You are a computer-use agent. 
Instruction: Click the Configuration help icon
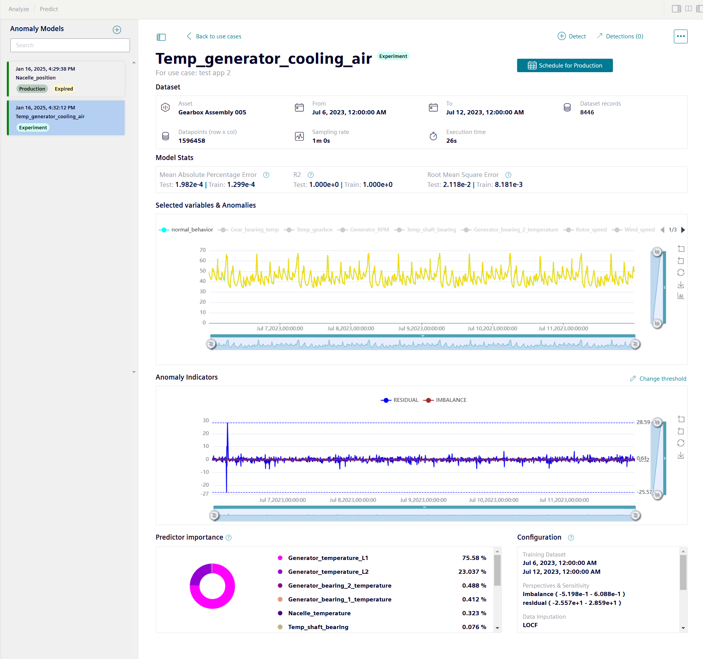click(x=571, y=538)
